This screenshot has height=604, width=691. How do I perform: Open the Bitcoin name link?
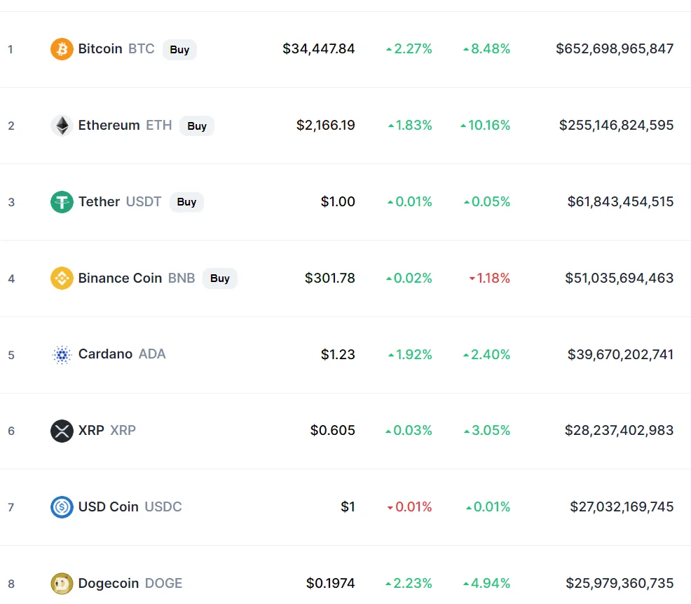(x=100, y=48)
